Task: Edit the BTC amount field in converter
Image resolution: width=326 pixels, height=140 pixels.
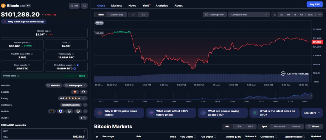Action: pos(44,131)
